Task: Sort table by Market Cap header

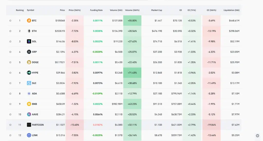Action: tap(156, 10)
